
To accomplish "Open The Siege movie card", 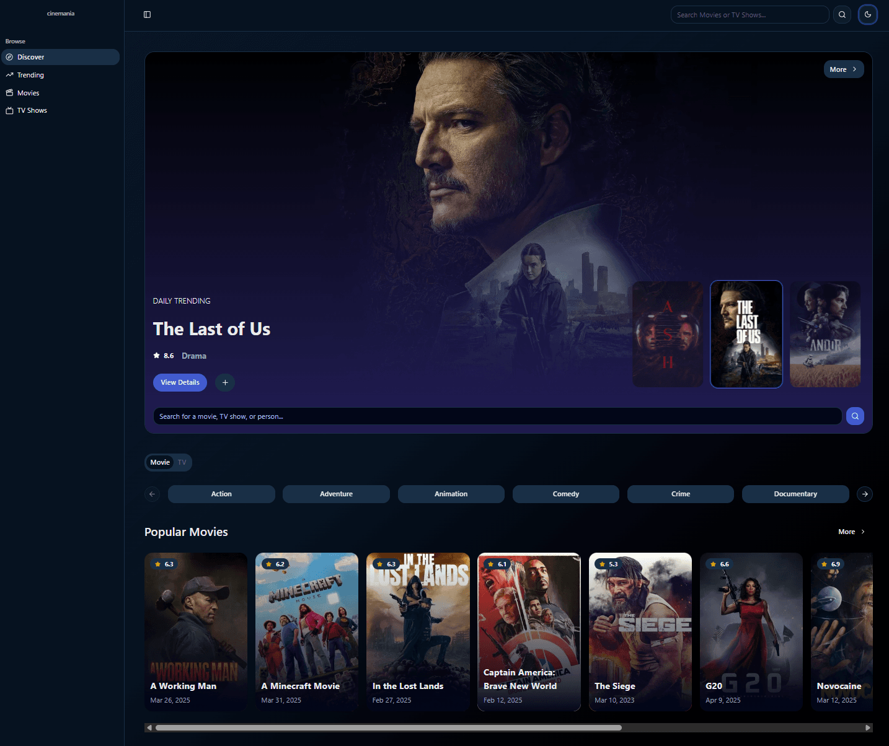I will (x=640, y=631).
